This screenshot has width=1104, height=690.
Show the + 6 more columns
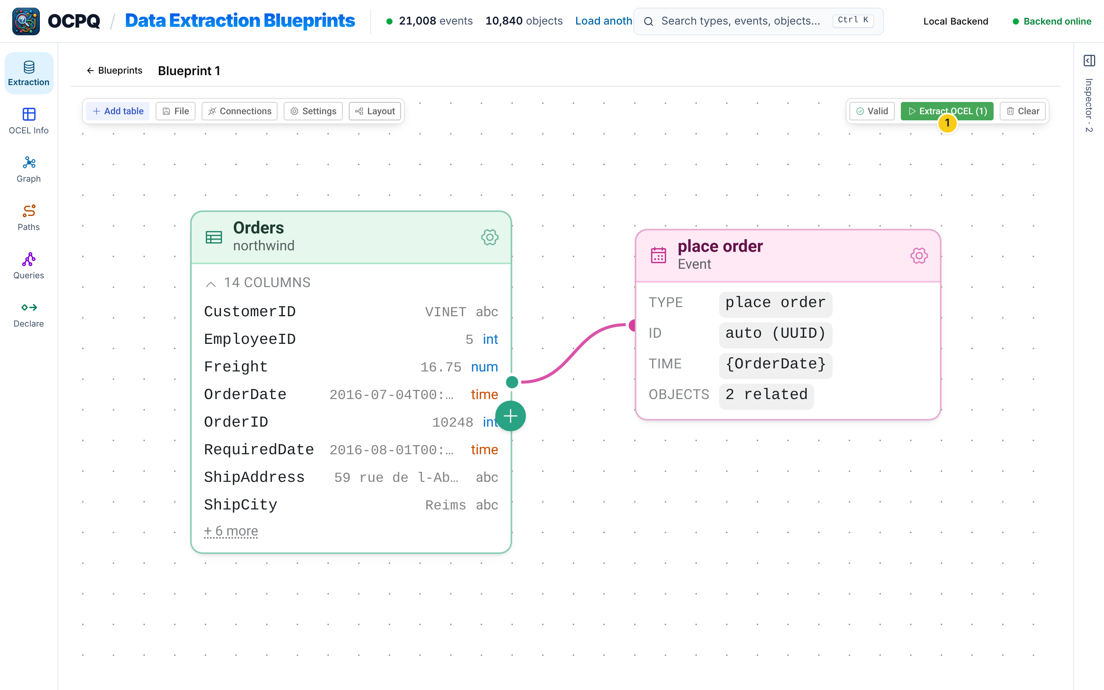coord(231,531)
